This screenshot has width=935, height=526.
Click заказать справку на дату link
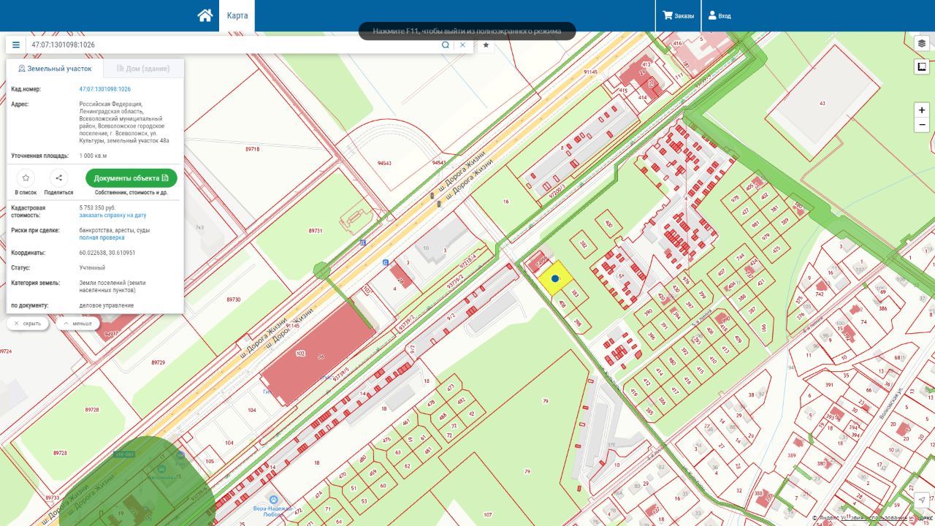[x=112, y=216]
